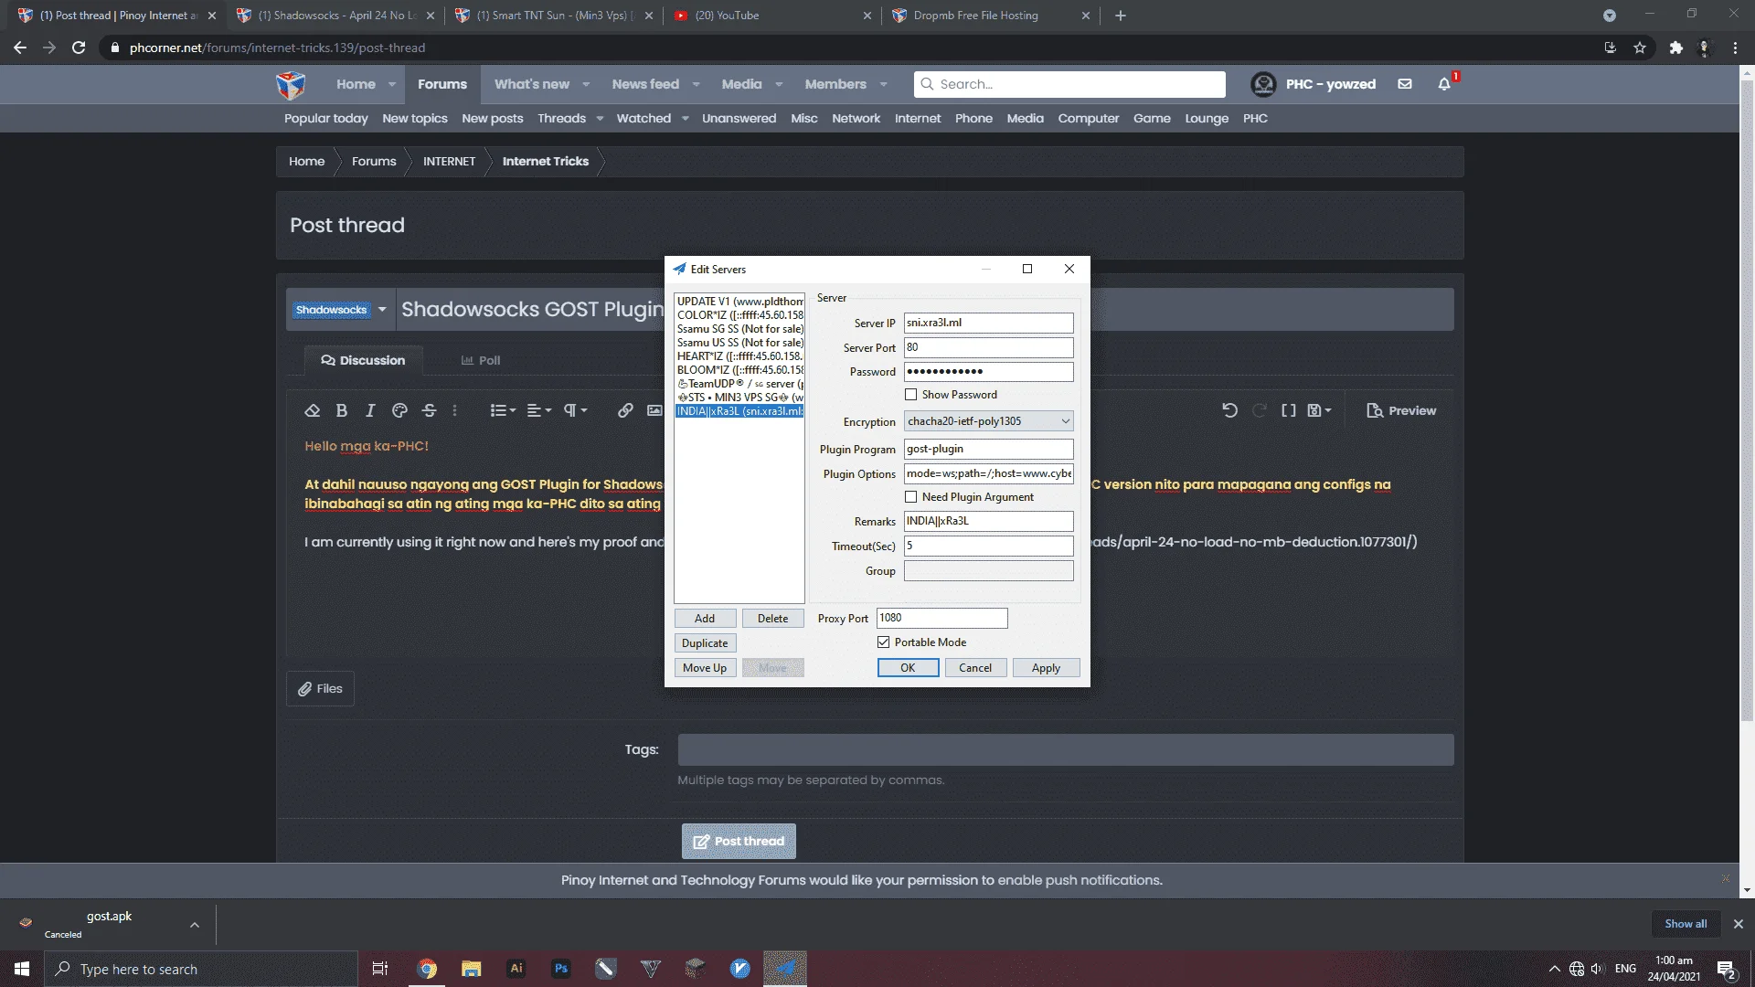
Task: Switch to the Poll tab
Action: coord(481,361)
